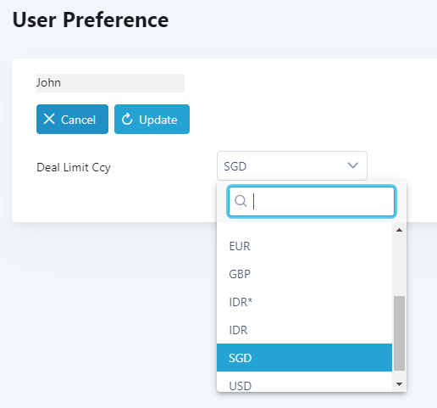Click the refresh icon on Update button
437x408 pixels.
coord(127,119)
